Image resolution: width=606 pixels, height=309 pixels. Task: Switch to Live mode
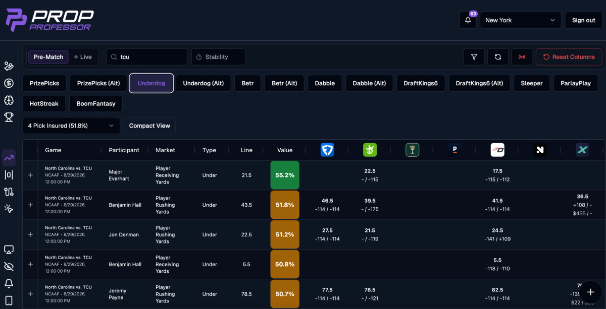point(83,57)
